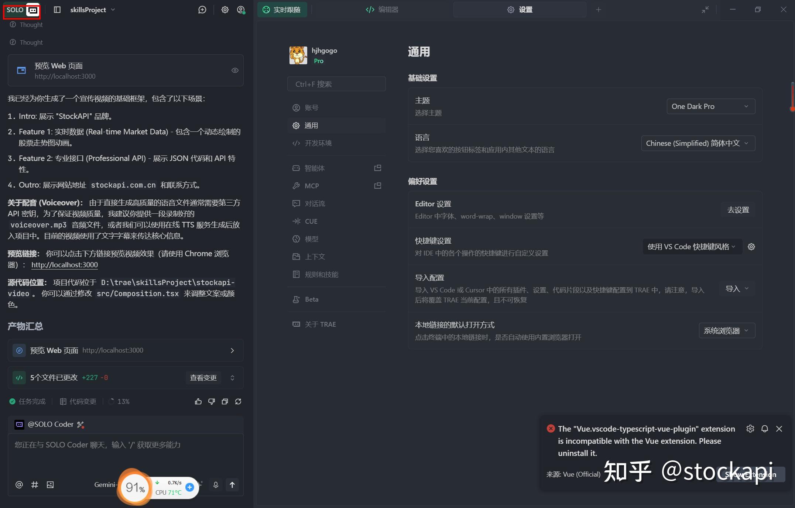This screenshot has height=508, width=795.
Task: Select 开发环境 in settings sidebar
Action: point(336,143)
